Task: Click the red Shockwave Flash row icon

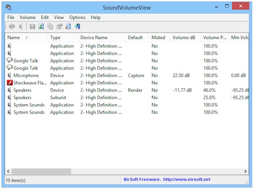Action: [x=10, y=83]
